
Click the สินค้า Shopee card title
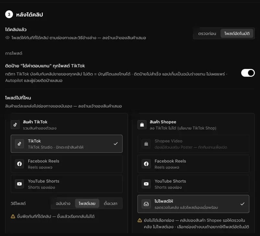[163, 122]
